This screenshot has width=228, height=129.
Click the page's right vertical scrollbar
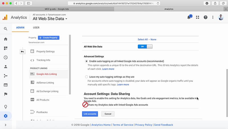227,93
